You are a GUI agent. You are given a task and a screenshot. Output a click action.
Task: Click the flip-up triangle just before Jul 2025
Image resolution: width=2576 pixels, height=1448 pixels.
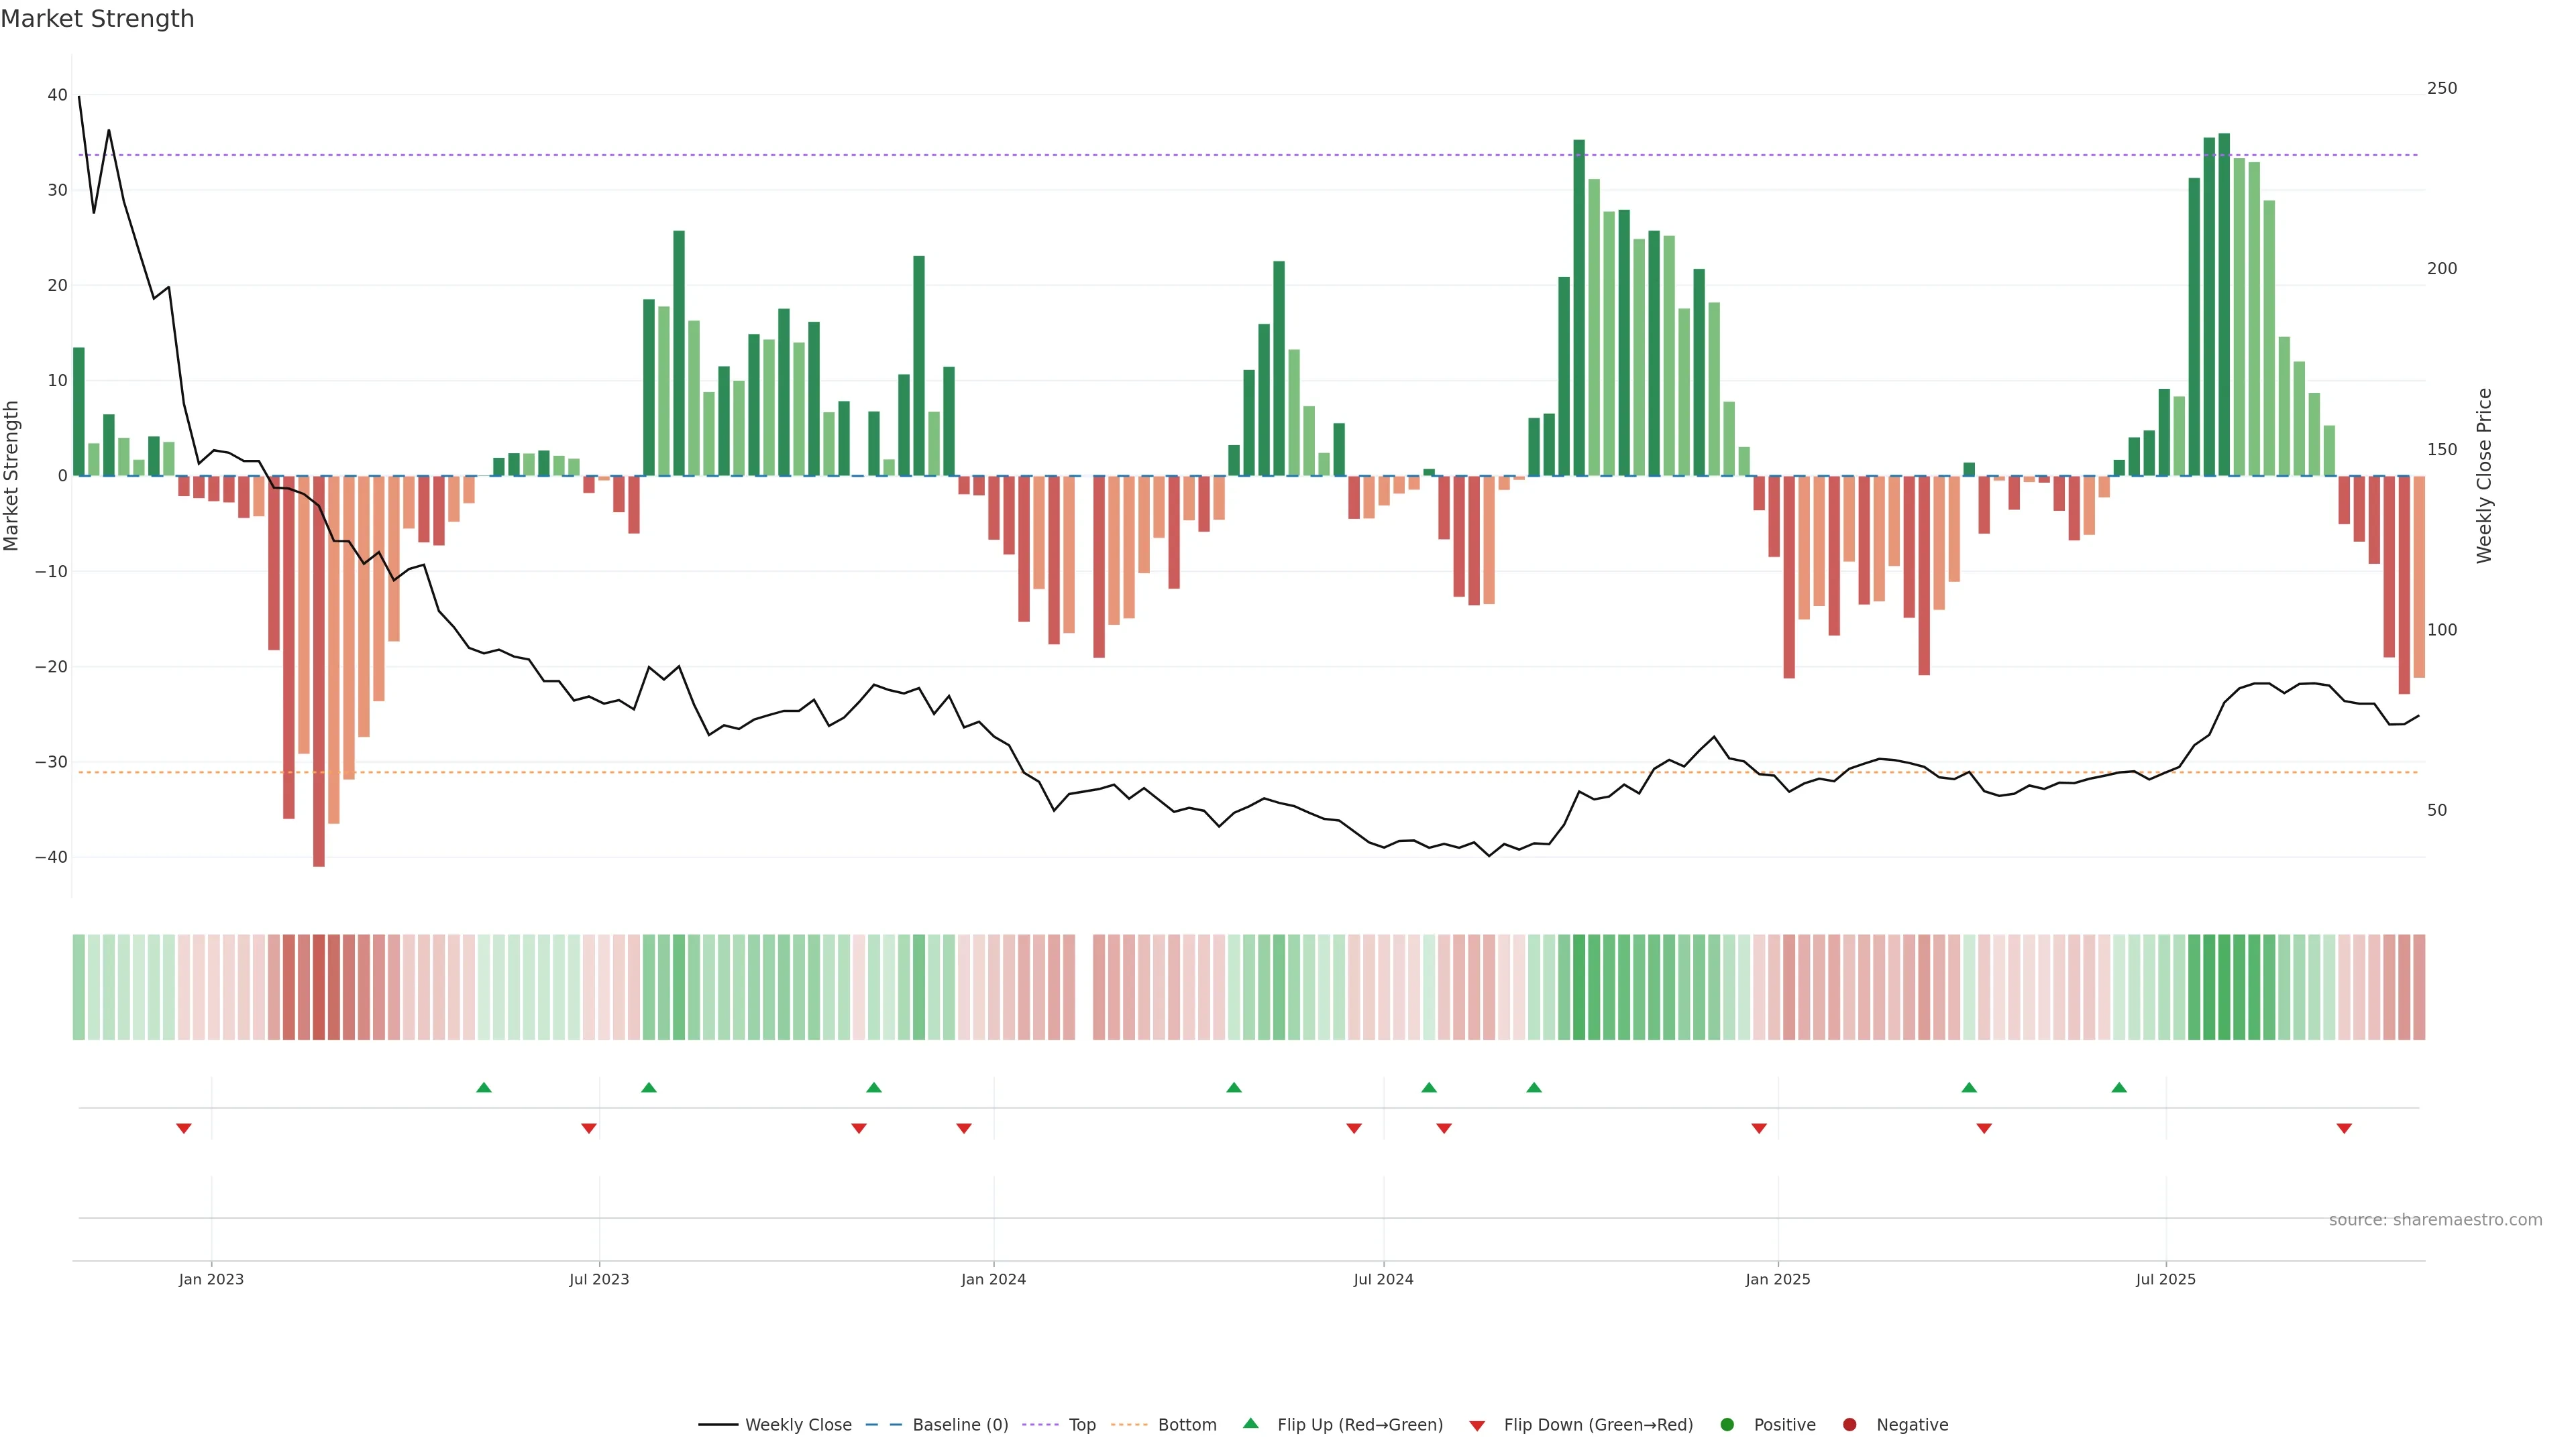[2119, 1087]
